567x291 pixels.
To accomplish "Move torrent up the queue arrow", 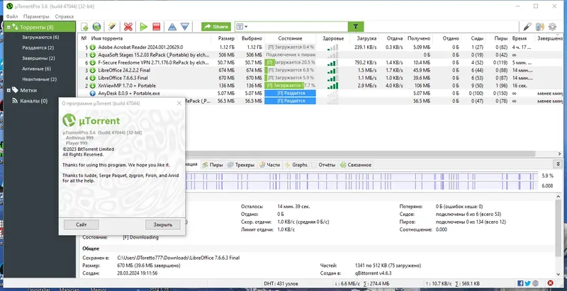I will 172,27.
